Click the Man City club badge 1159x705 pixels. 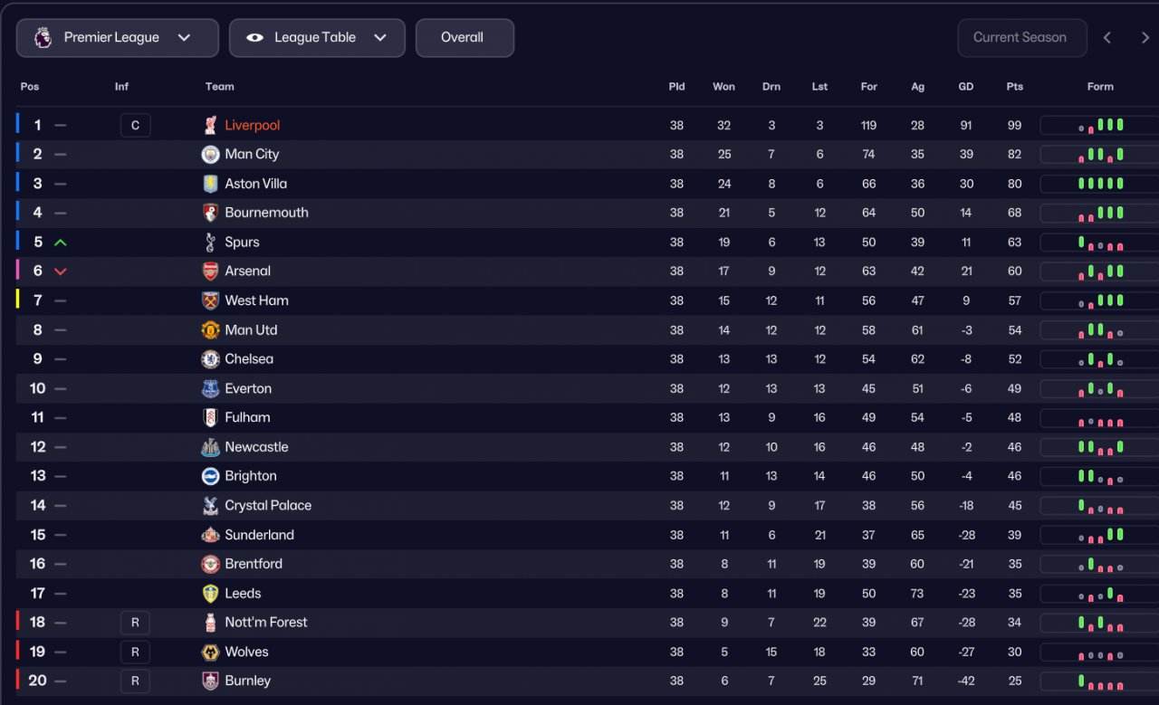[x=210, y=155]
